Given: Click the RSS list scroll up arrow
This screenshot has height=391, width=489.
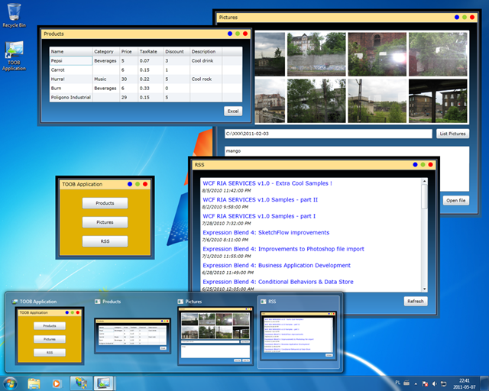Looking at the screenshot, I should pos(424,181).
